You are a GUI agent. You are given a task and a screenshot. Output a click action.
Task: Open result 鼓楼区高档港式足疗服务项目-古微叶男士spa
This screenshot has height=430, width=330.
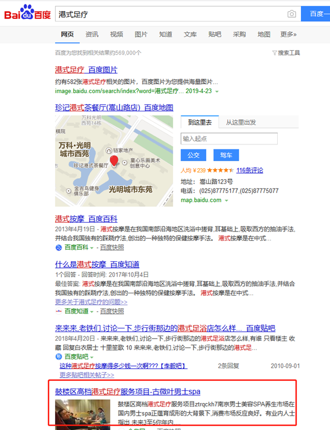tap(128, 391)
